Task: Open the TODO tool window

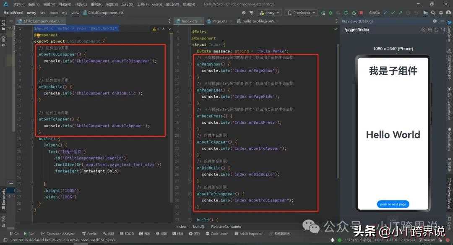Action: tap(127, 233)
